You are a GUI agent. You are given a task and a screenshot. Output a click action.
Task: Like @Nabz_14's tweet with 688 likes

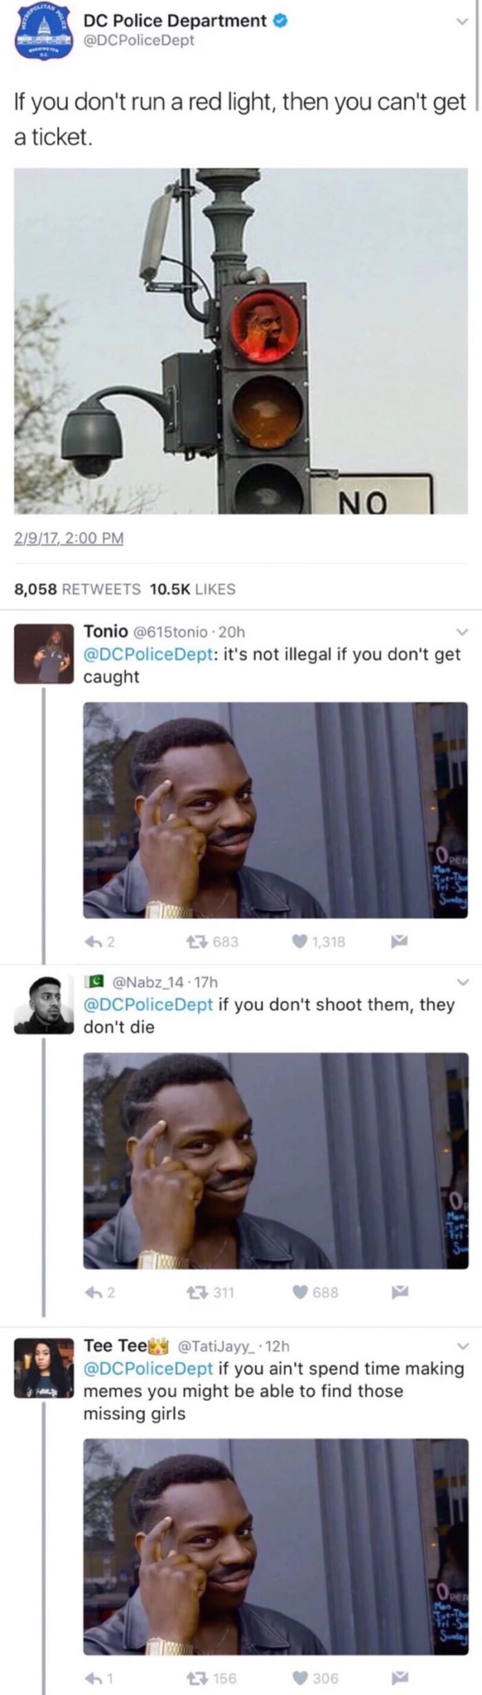300,1292
